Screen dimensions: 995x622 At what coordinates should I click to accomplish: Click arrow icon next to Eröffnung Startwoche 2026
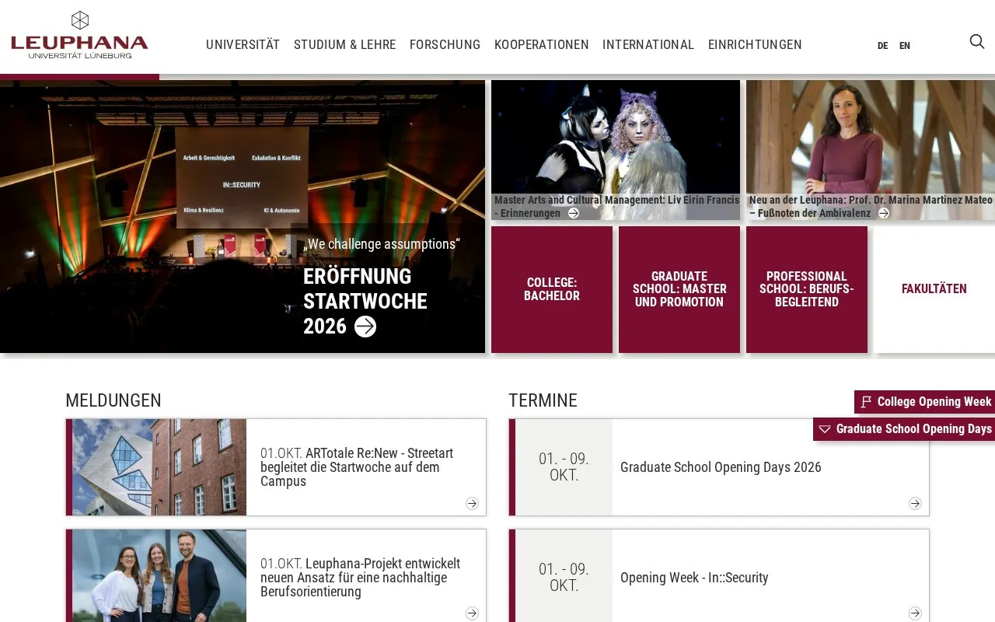[x=365, y=327]
